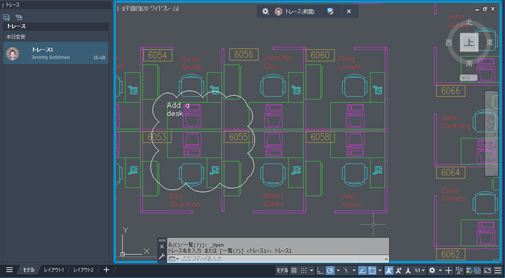This screenshot has width=505, height=278.
Task: Click the annotation monitor plus icon
Action: 449,270
